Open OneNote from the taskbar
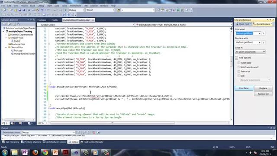This screenshot has height=156, width=277. (x=25, y=153)
